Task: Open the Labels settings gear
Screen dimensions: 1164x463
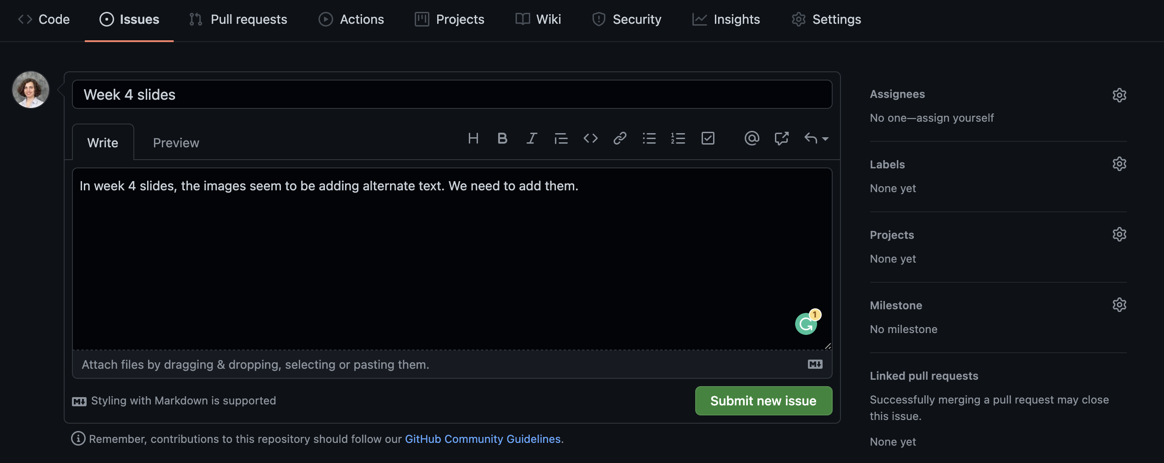Action: (x=1120, y=164)
